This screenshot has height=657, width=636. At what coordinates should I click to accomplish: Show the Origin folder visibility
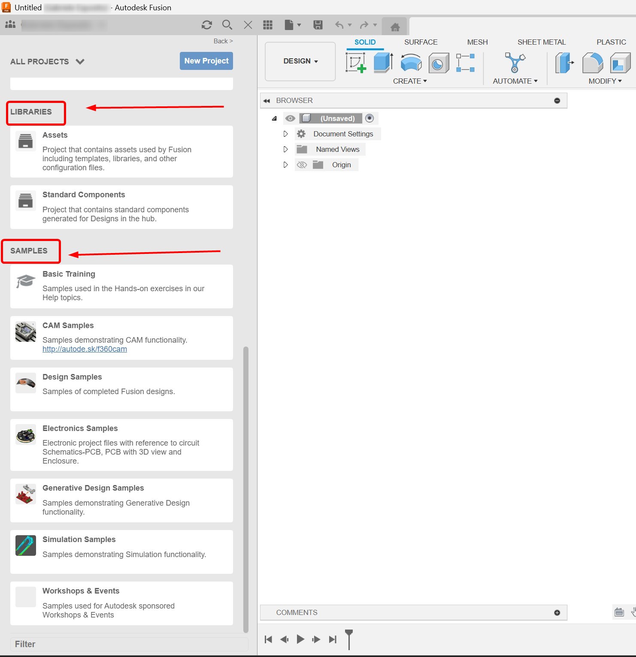point(302,165)
